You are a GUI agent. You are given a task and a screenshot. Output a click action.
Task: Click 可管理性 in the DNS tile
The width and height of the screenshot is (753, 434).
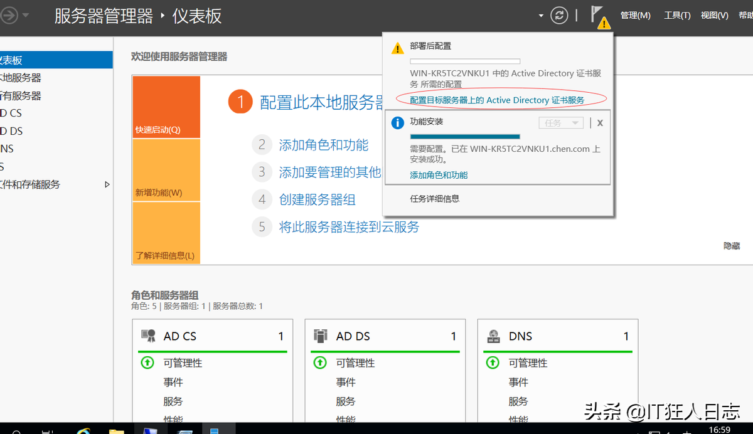point(528,363)
